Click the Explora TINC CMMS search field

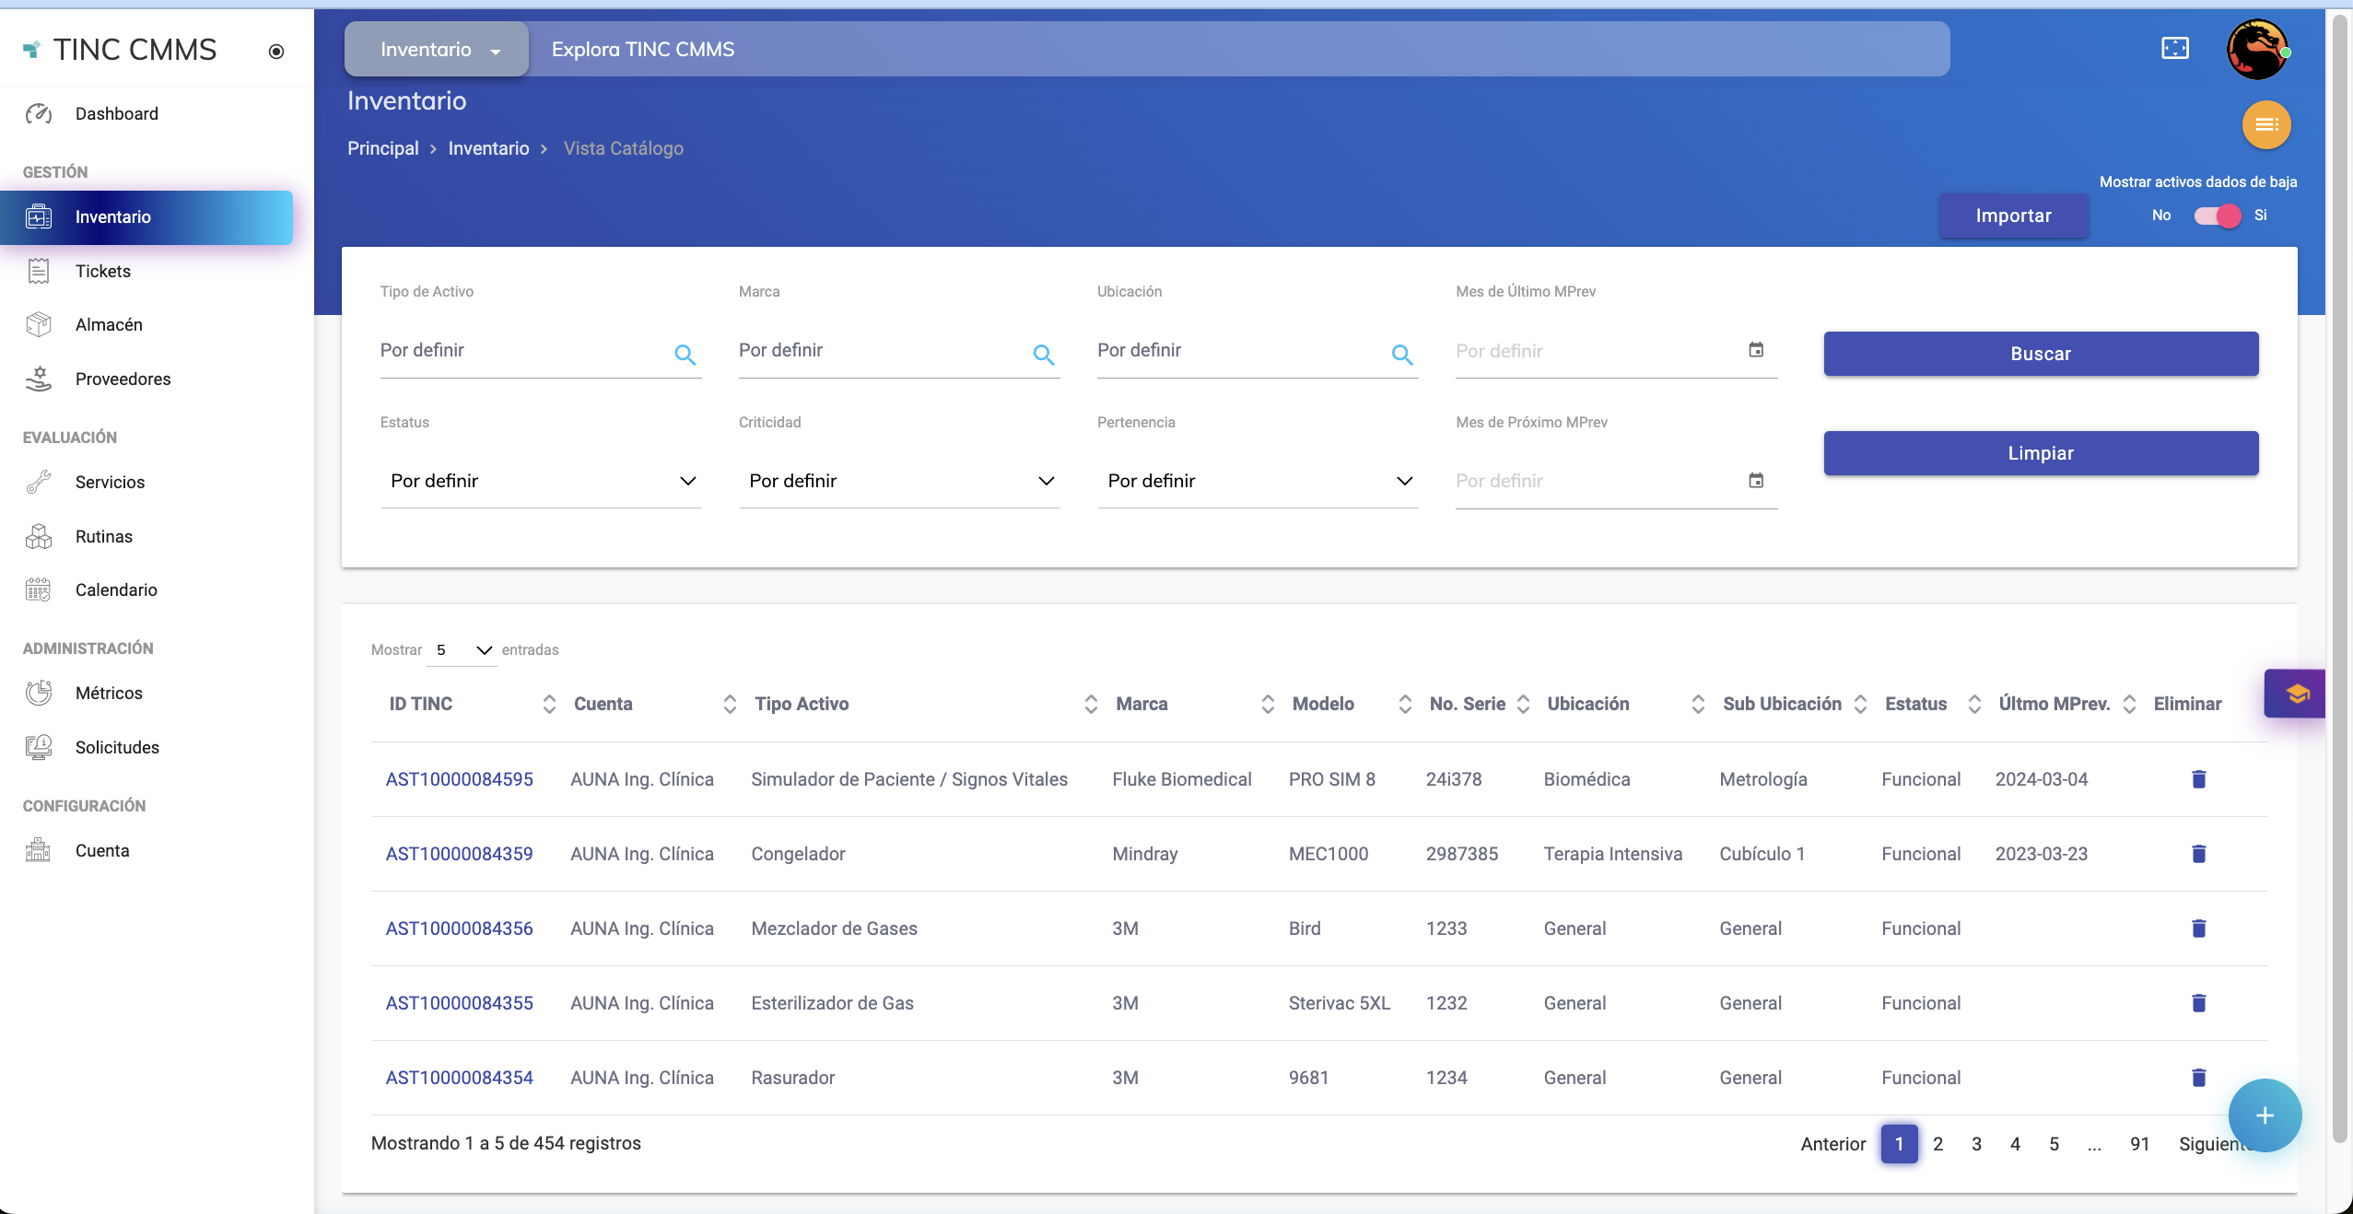pos(1106,49)
